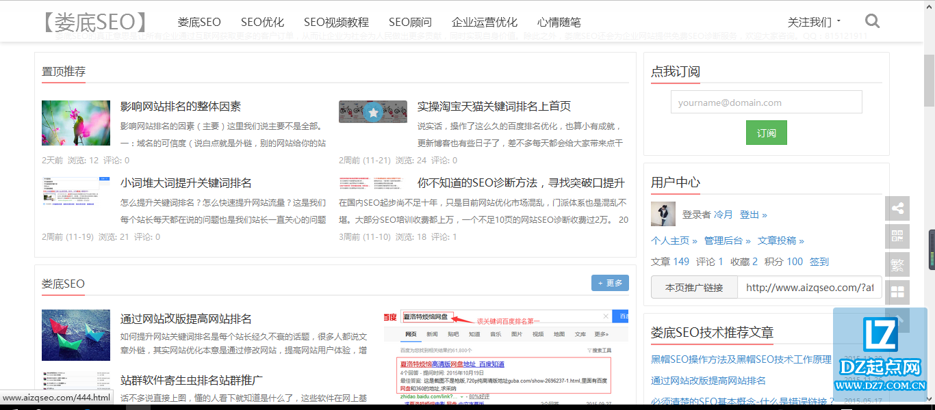The height and width of the screenshot is (410, 935).
Task: Click the 本页推广链接 button
Action: pos(694,288)
